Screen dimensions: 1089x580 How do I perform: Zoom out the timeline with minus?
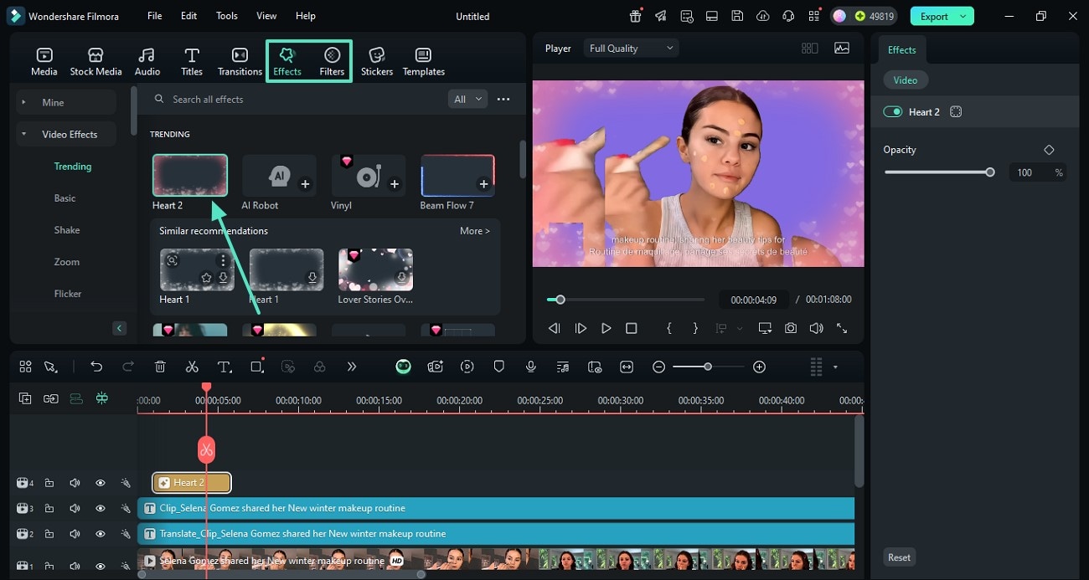[659, 367]
